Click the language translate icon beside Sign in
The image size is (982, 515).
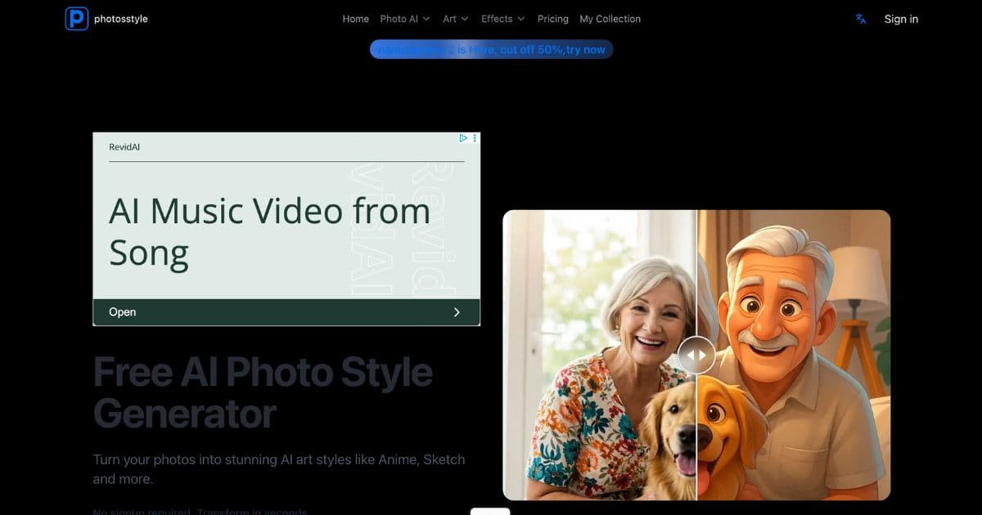coord(860,18)
